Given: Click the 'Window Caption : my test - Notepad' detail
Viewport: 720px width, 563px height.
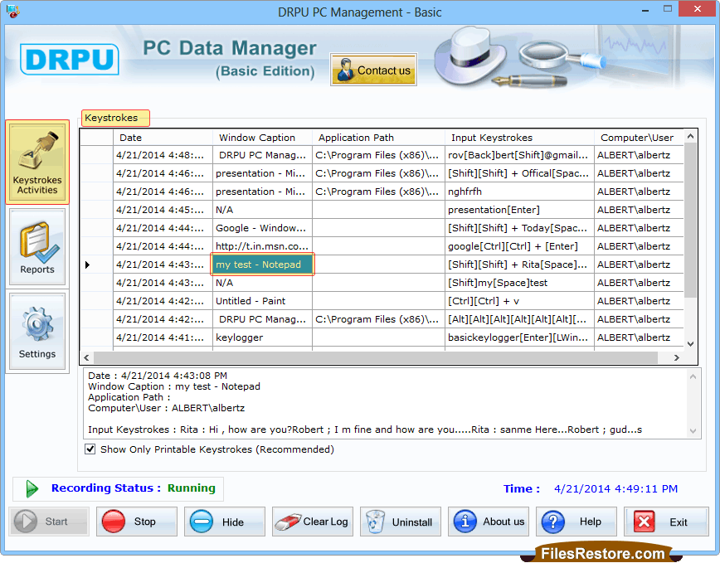Looking at the screenshot, I should coord(174,387).
